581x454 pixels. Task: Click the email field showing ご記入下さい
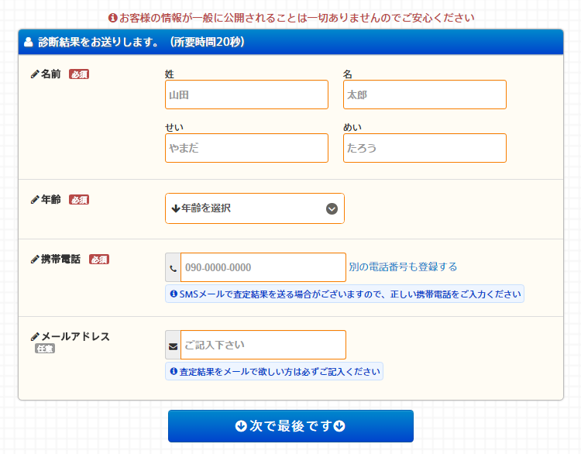pyautogui.click(x=263, y=345)
